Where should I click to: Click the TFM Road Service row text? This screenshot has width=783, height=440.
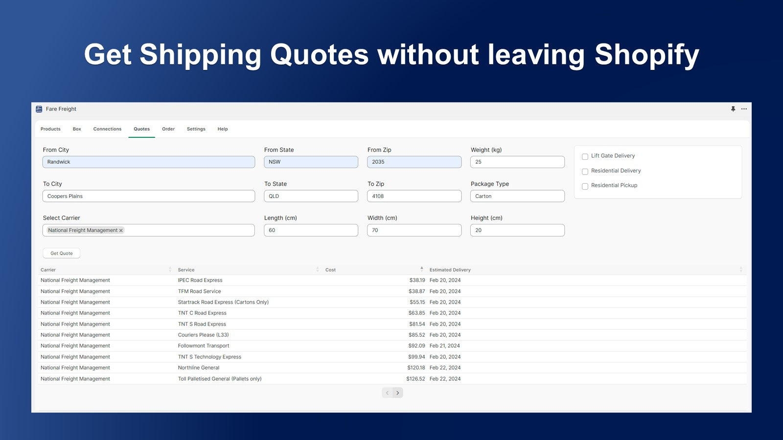tap(199, 291)
